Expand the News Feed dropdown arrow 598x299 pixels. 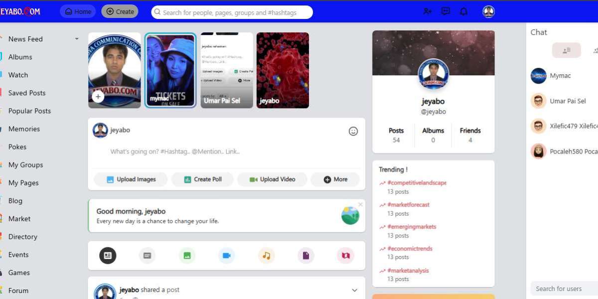(76, 38)
